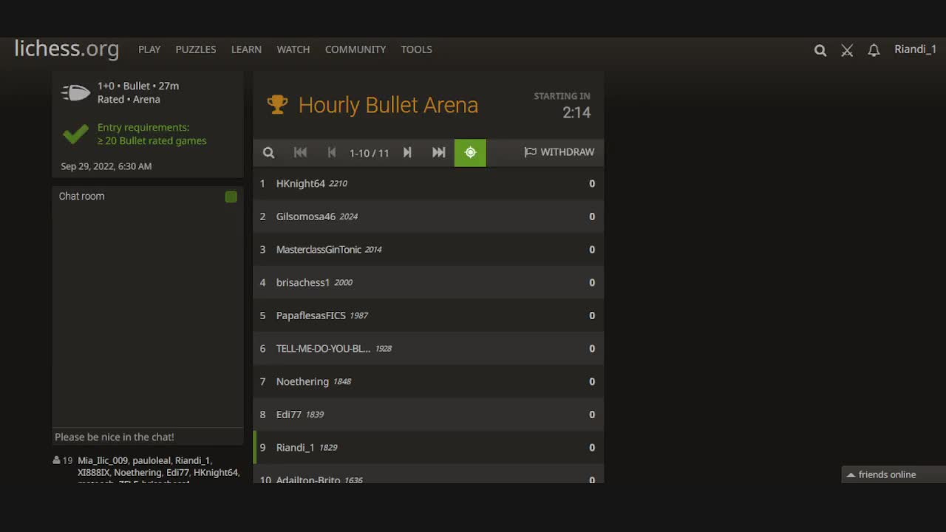Click the 2:14 starting countdown

pyautogui.click(x=576, y=112)
